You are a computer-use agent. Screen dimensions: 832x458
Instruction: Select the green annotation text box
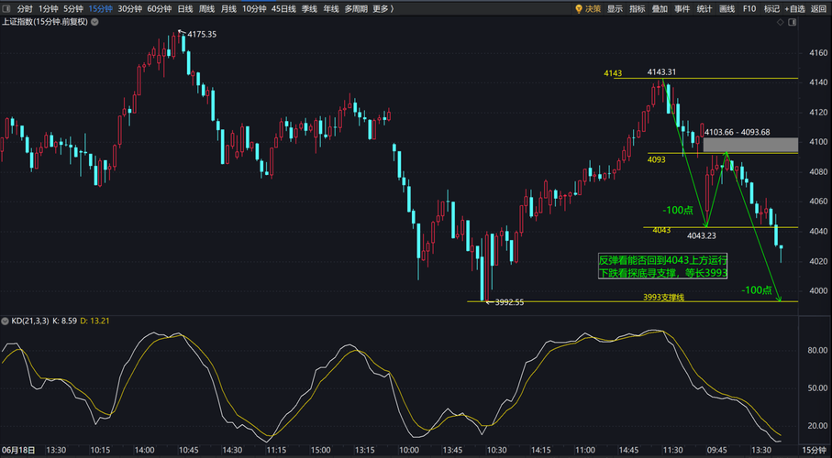(x=662, y=267)
